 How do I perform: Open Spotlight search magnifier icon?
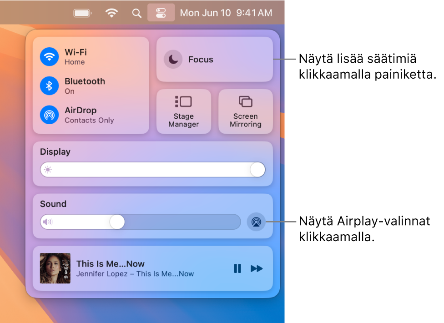tap(136, 13)
